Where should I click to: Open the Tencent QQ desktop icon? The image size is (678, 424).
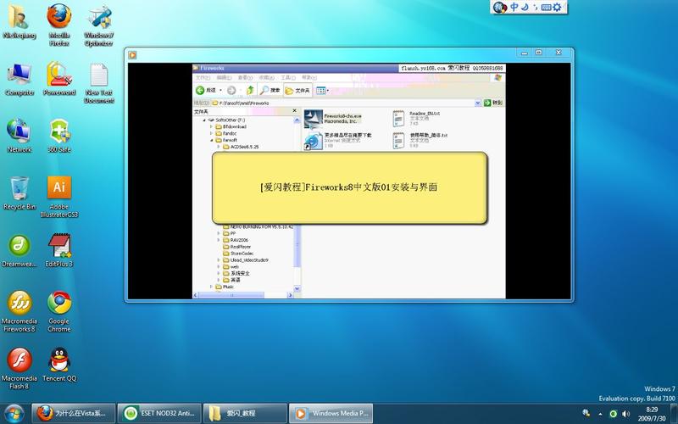pyautogui.click(x=59, y=365)
